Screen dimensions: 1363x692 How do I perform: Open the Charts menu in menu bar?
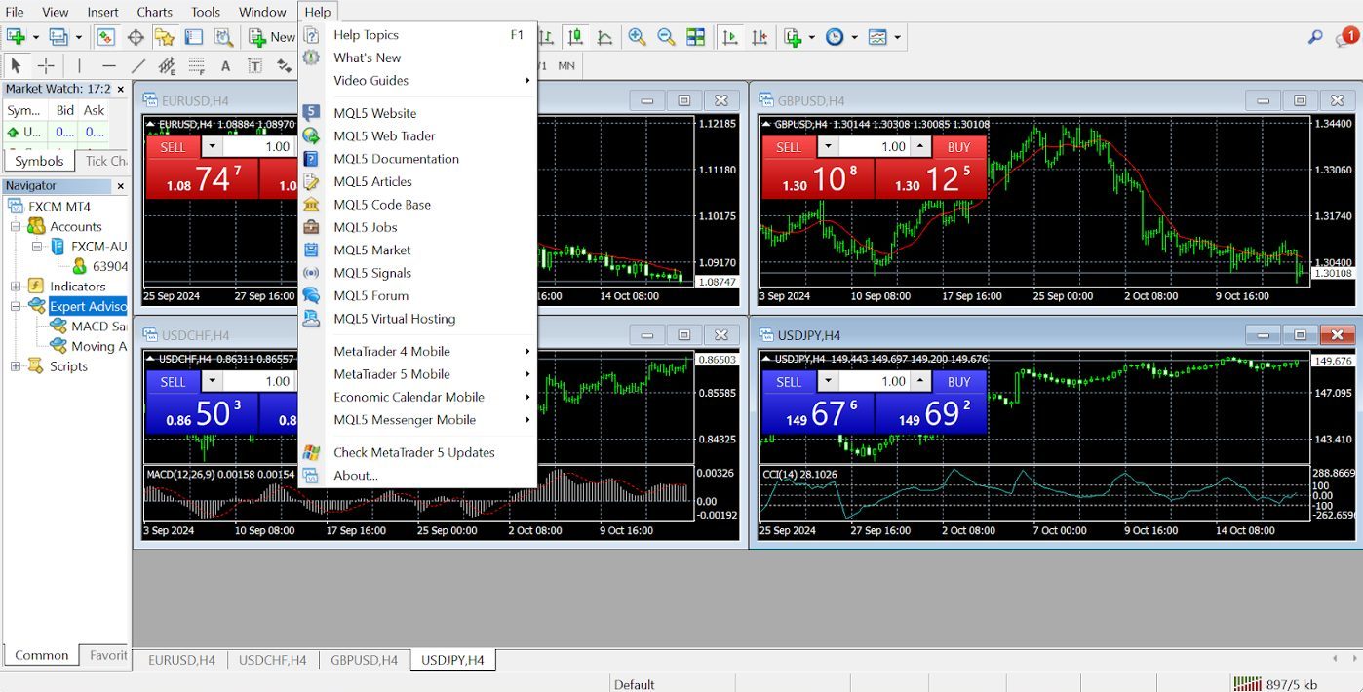154,12
